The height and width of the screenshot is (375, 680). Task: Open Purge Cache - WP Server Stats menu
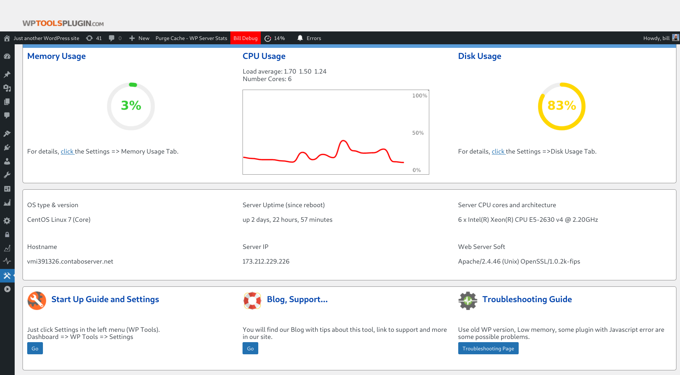click(191, 38)
